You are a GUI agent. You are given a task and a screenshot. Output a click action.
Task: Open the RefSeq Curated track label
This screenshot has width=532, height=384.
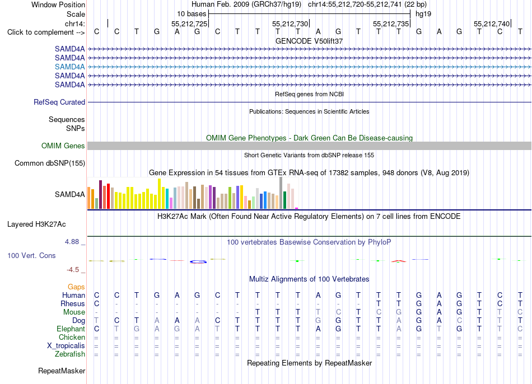59,102
